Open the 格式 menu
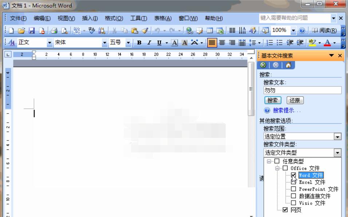348x217 pixels. 114,18
